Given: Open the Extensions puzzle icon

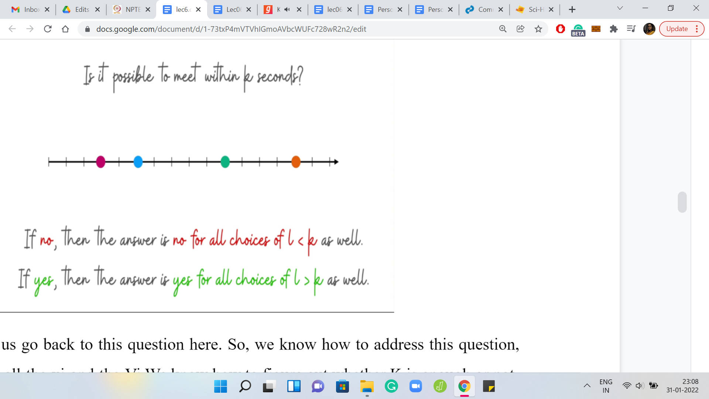Looking at the screenshot, I should [613, 29].
